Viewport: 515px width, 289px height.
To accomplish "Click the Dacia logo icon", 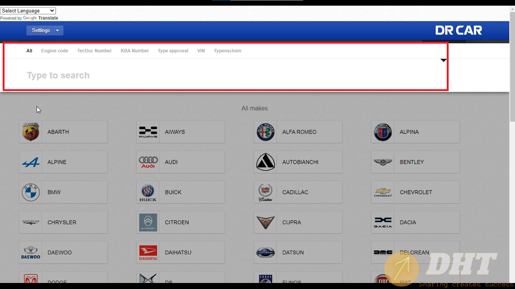I will 383,222.
